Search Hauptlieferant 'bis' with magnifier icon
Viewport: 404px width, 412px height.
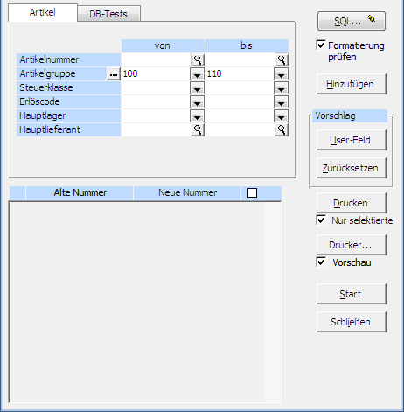tap(282, 129)
